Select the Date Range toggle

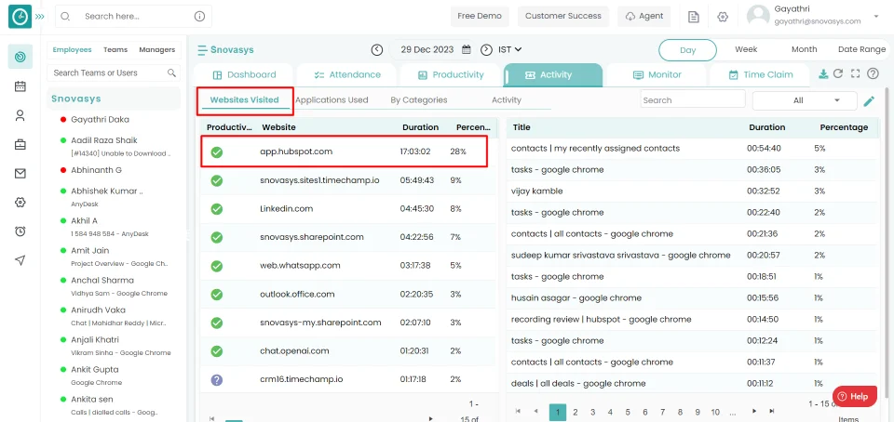pyautogui.click(x=861, y=49)
